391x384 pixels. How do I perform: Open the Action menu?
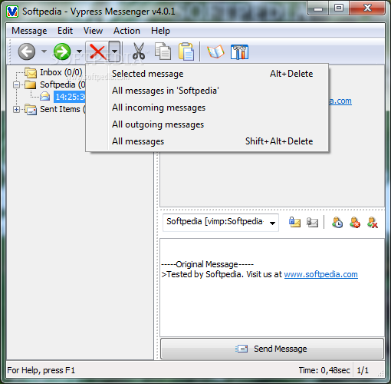pyautogui.click(x=127, y=31)
